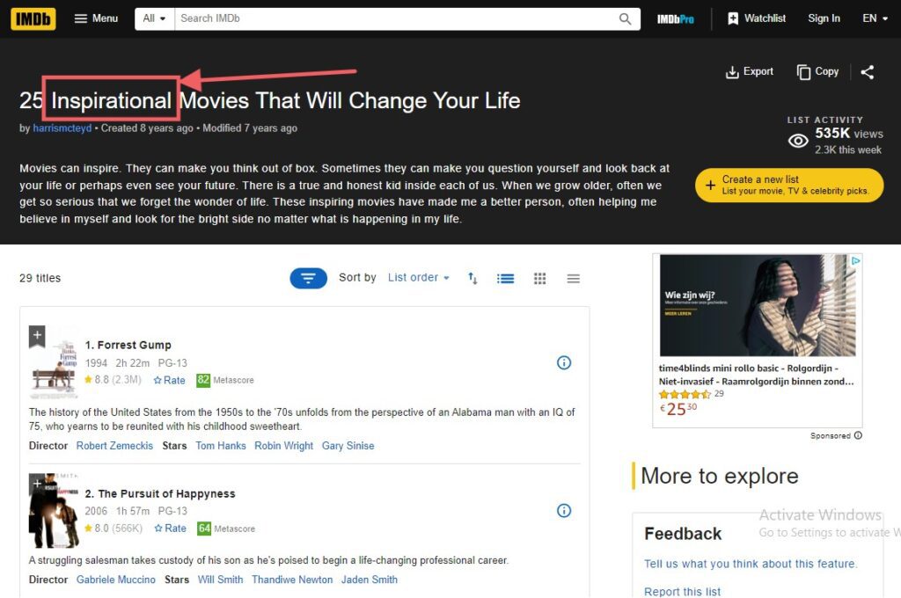This screenshot has width=901, height=598.
Task: Open Tom Hanks page
Action: [221, 446]
